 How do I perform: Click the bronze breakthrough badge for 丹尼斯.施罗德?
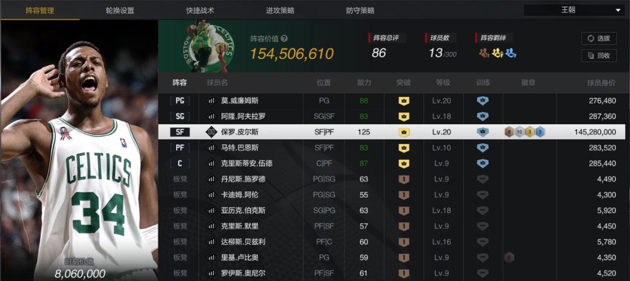404,179
